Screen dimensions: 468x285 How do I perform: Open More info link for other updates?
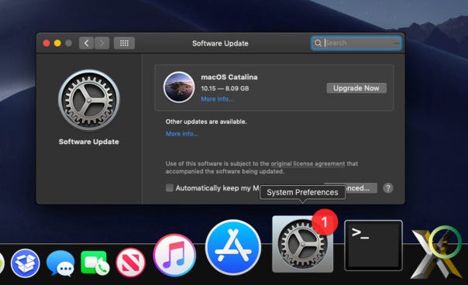point(182,134)
